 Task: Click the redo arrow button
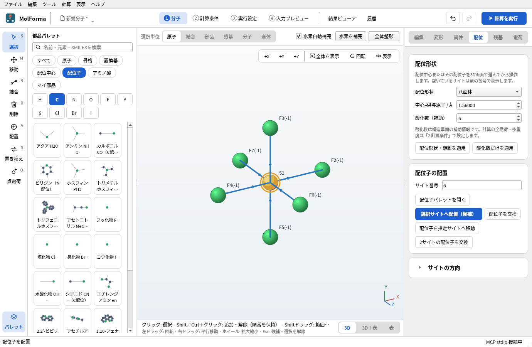(469, 18)
